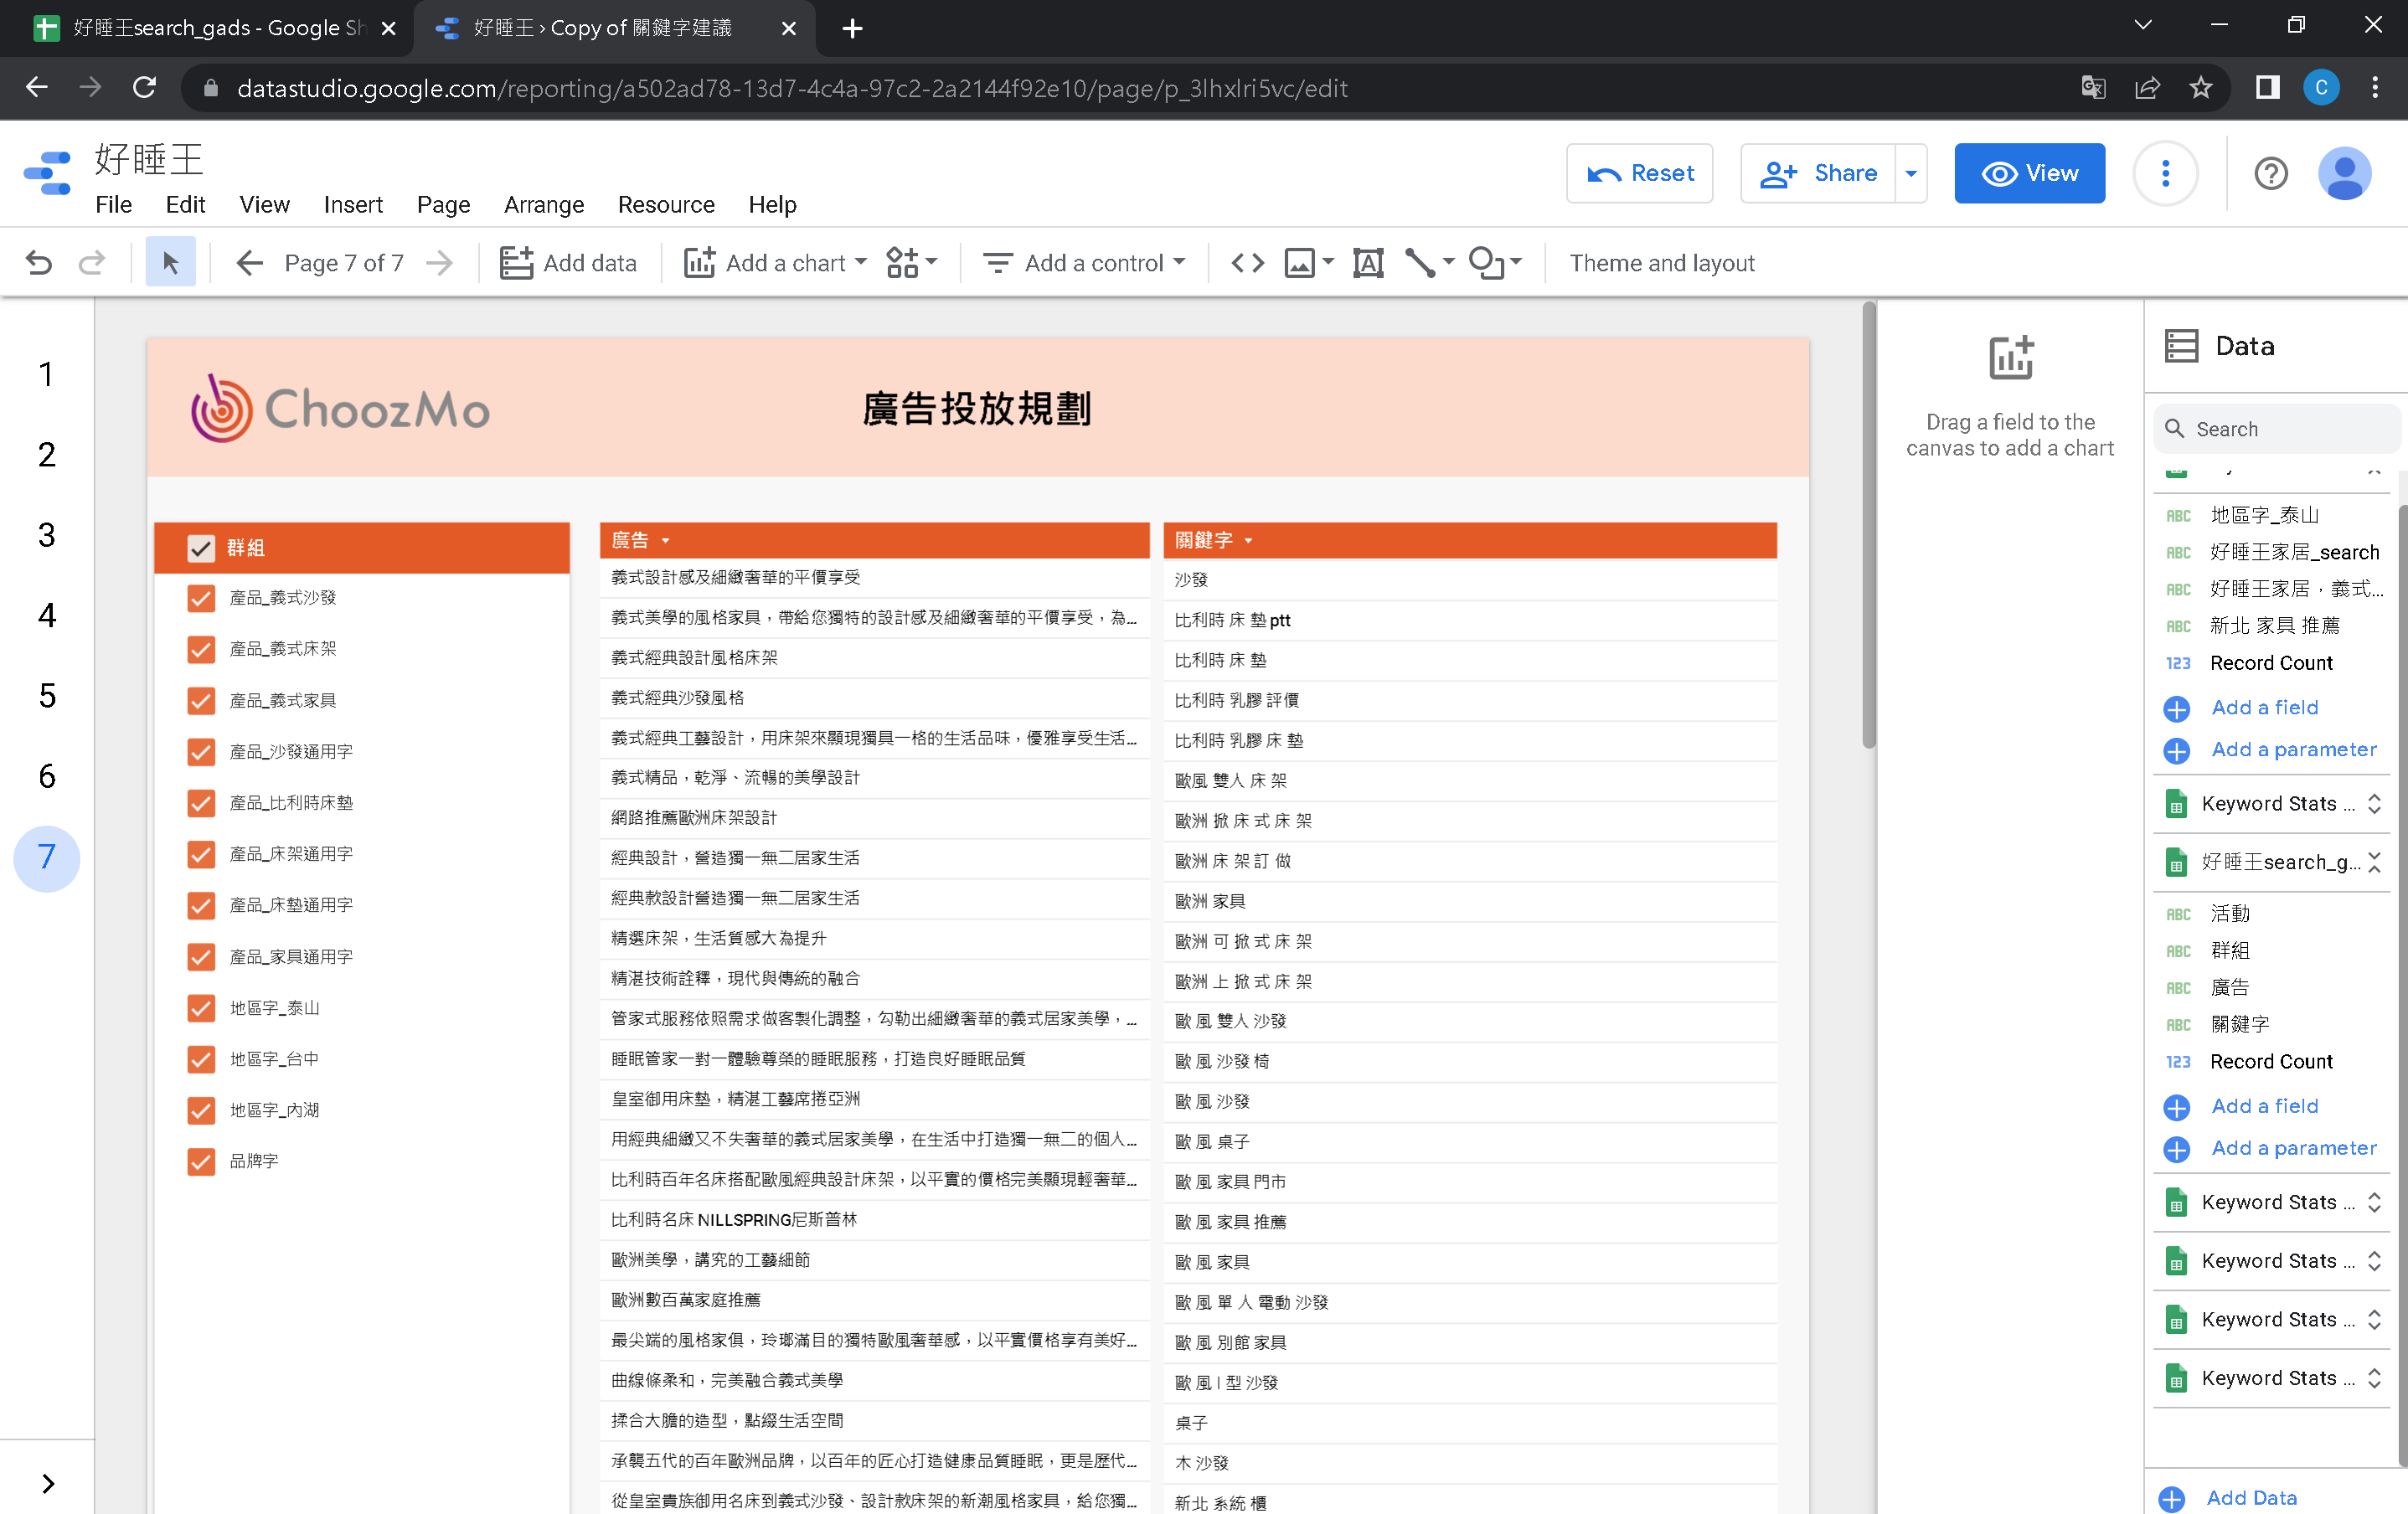Uncheck 產品_沙發通用字 checkbox
The width and height of the screenshot is (2408, 1514).
tap(201, 752)
